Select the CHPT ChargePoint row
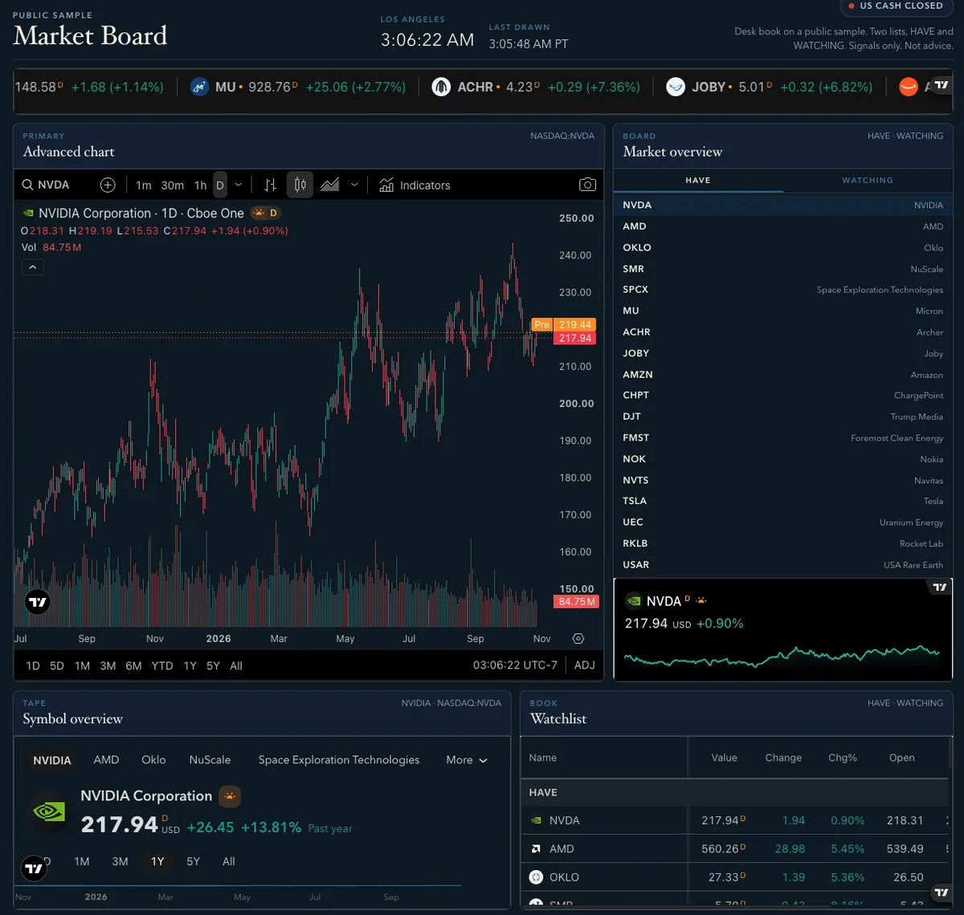Screen dimensions: 964x915 coord(783,396)
